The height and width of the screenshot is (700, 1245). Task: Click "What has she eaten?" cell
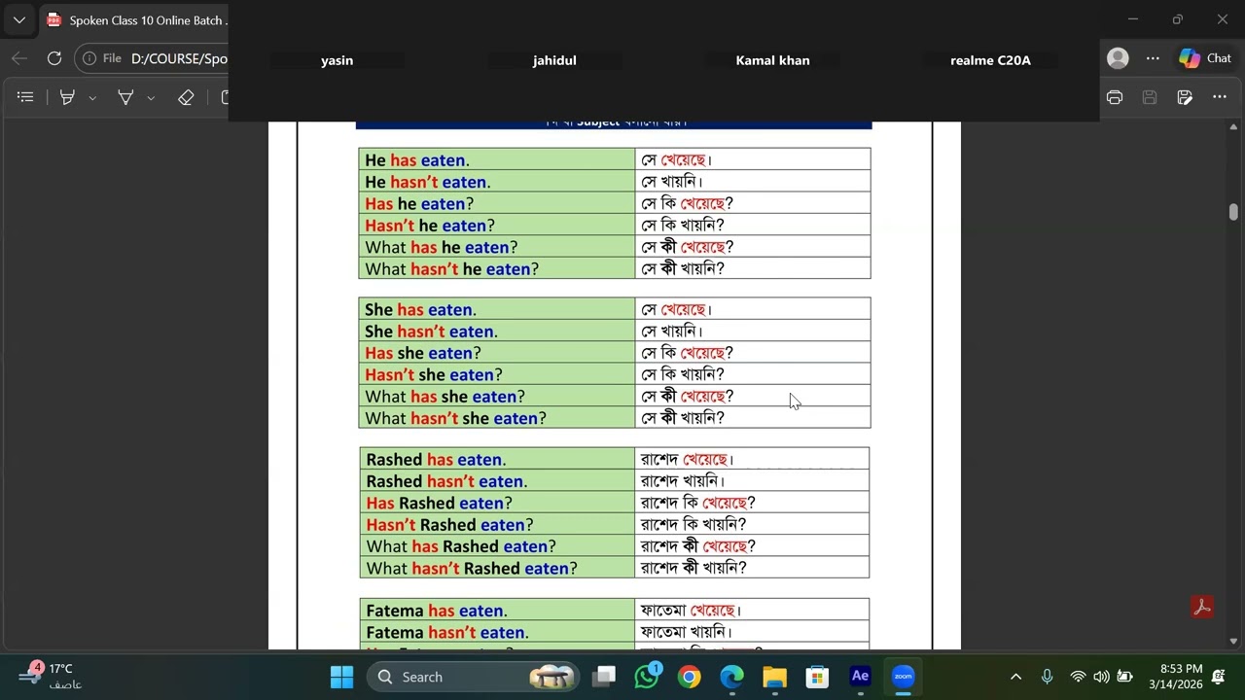click(497, 396)
